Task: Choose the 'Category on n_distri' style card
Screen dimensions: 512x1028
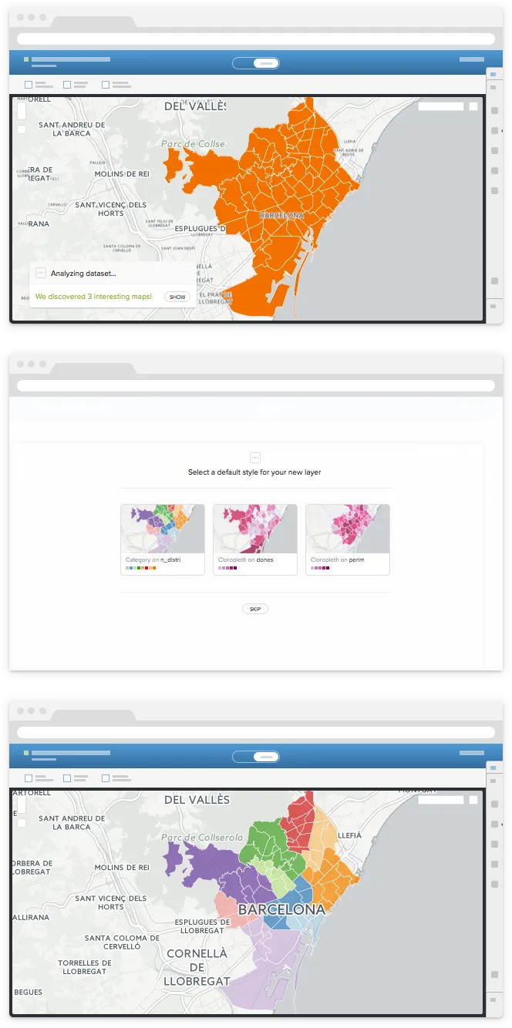Action: (163, 539)
